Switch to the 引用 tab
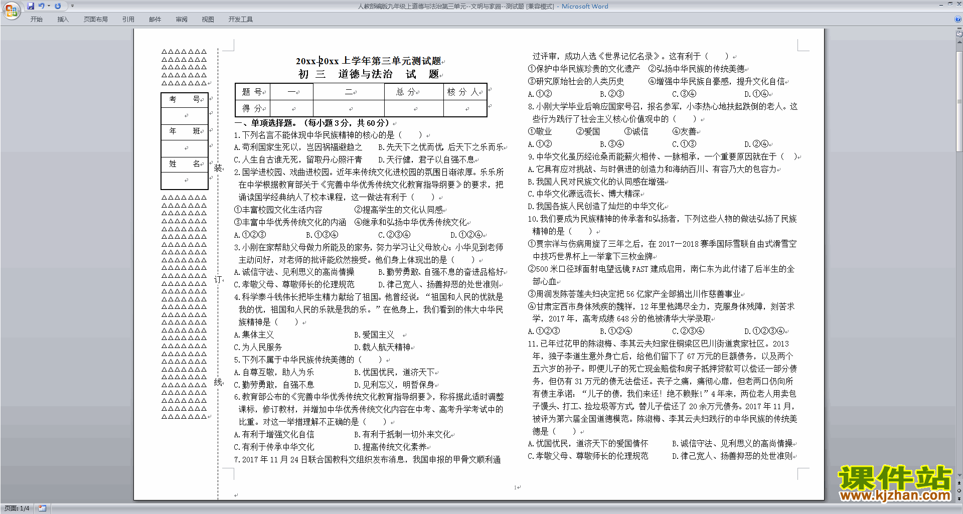This screenshot has height=514, width=963. click(128, 19)
